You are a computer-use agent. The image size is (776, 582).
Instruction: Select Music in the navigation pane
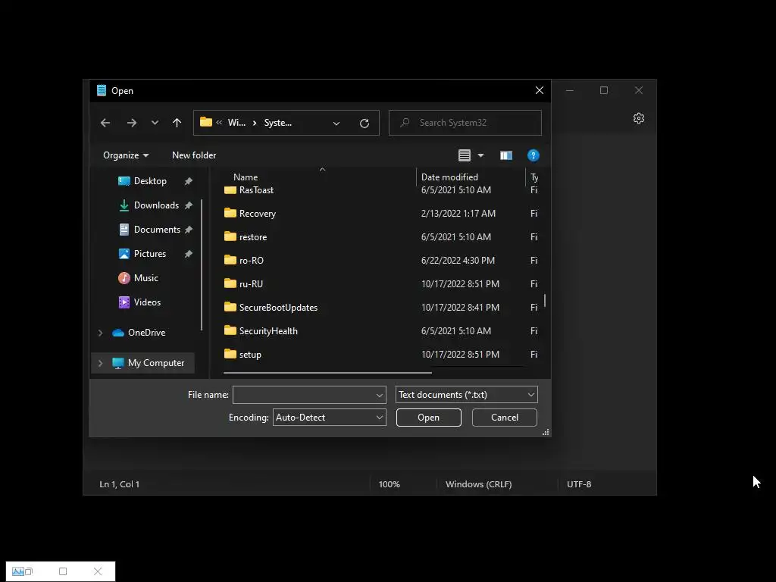tap(146, 278)
